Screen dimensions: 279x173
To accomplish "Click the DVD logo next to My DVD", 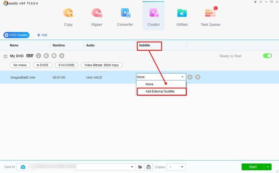I will (30, 56).
